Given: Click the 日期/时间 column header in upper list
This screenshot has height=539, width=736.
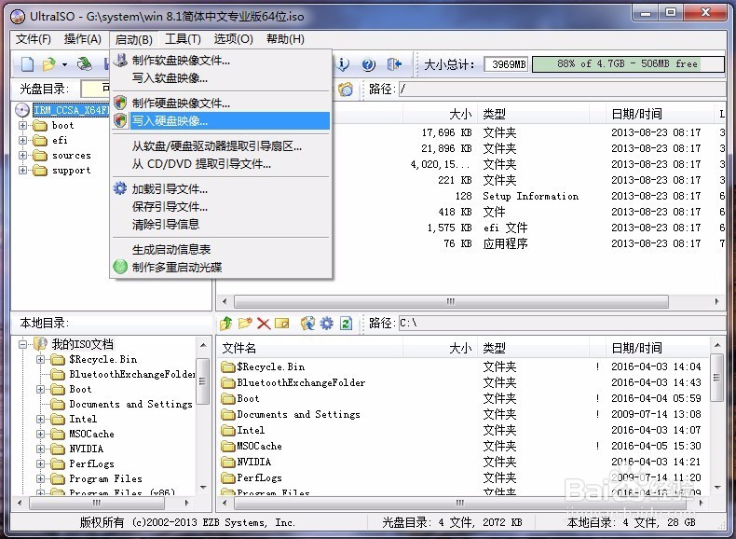Looking at the screenshot, I should pos(660,113).
